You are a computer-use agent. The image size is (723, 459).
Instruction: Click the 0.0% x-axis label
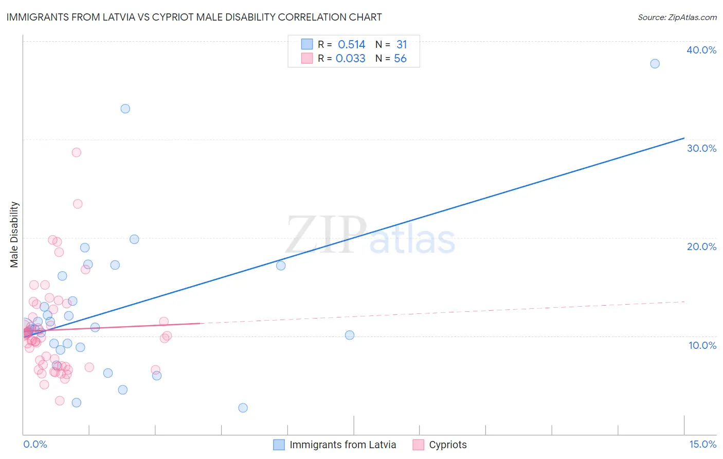pos(35,444)
